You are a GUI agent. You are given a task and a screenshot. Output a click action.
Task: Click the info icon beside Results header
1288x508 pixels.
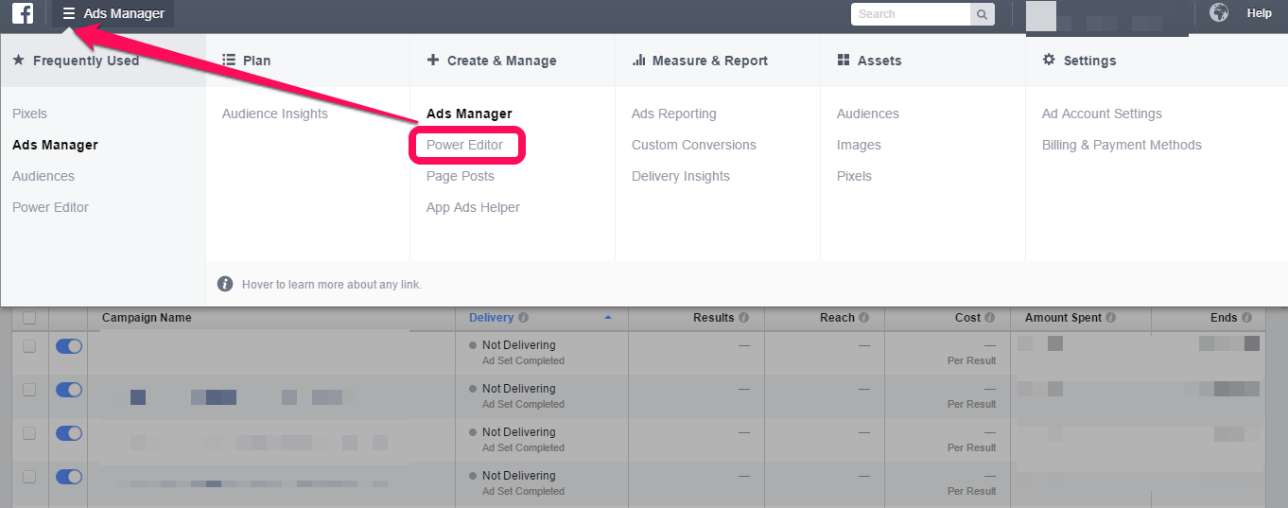pos(743,318)
